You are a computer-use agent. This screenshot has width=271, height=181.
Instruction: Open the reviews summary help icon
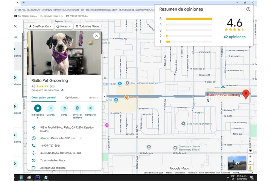click(x=248, y=9)
